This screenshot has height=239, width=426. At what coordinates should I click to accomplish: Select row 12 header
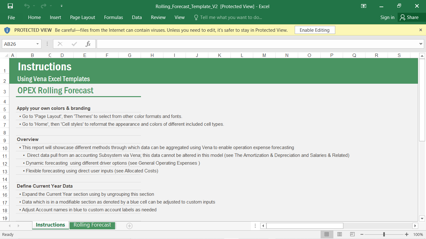pyautogui.click(x=5, y=164)
